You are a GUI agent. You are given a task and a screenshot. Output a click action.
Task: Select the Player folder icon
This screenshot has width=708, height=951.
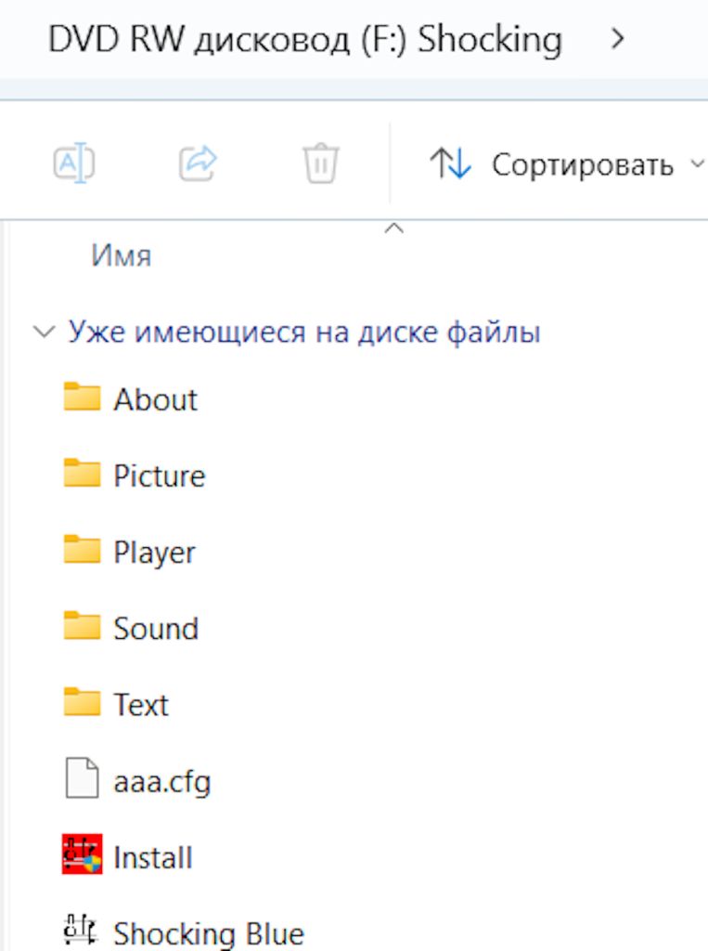point(82,550)
